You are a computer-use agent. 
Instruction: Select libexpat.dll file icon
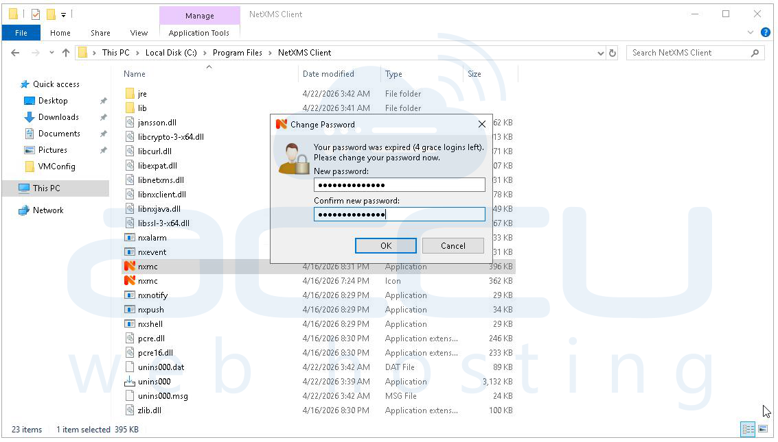[130, 165]
